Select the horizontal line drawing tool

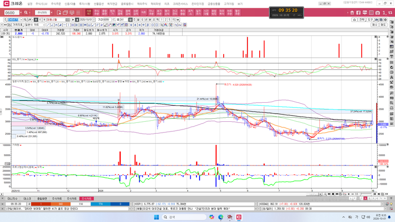(x=64, y=25)
